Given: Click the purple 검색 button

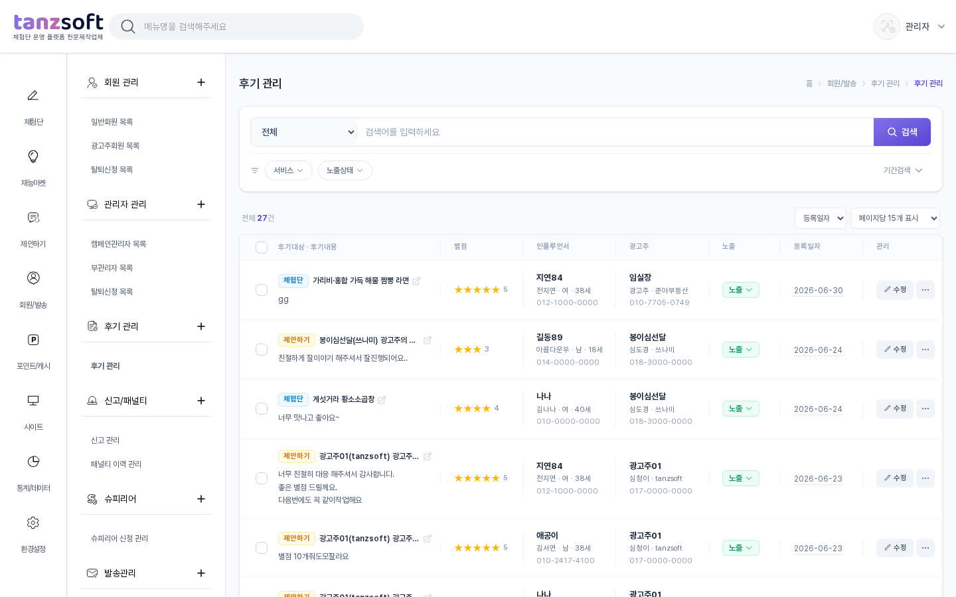Looking at the screenshot, I should tap(902, 132).
